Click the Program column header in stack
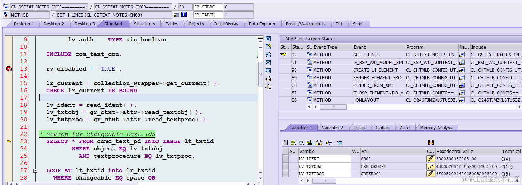This screenshot has height=185, width=522. coord(432,47)
